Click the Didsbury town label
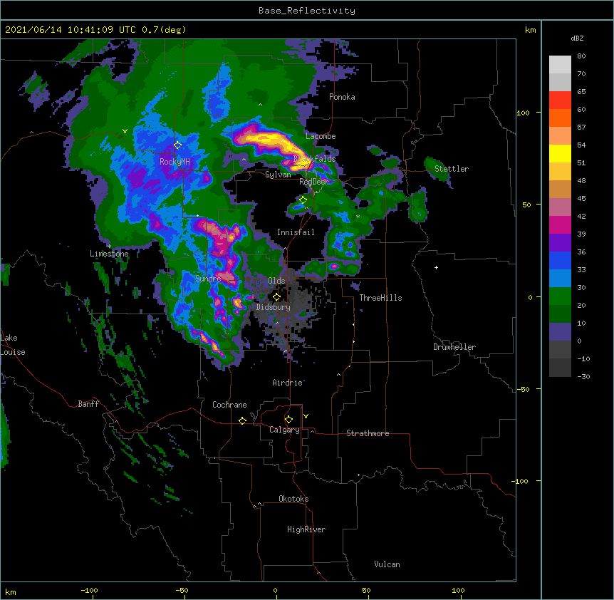Viewport: 614px width, 600px height. click(x=274, y=307)
